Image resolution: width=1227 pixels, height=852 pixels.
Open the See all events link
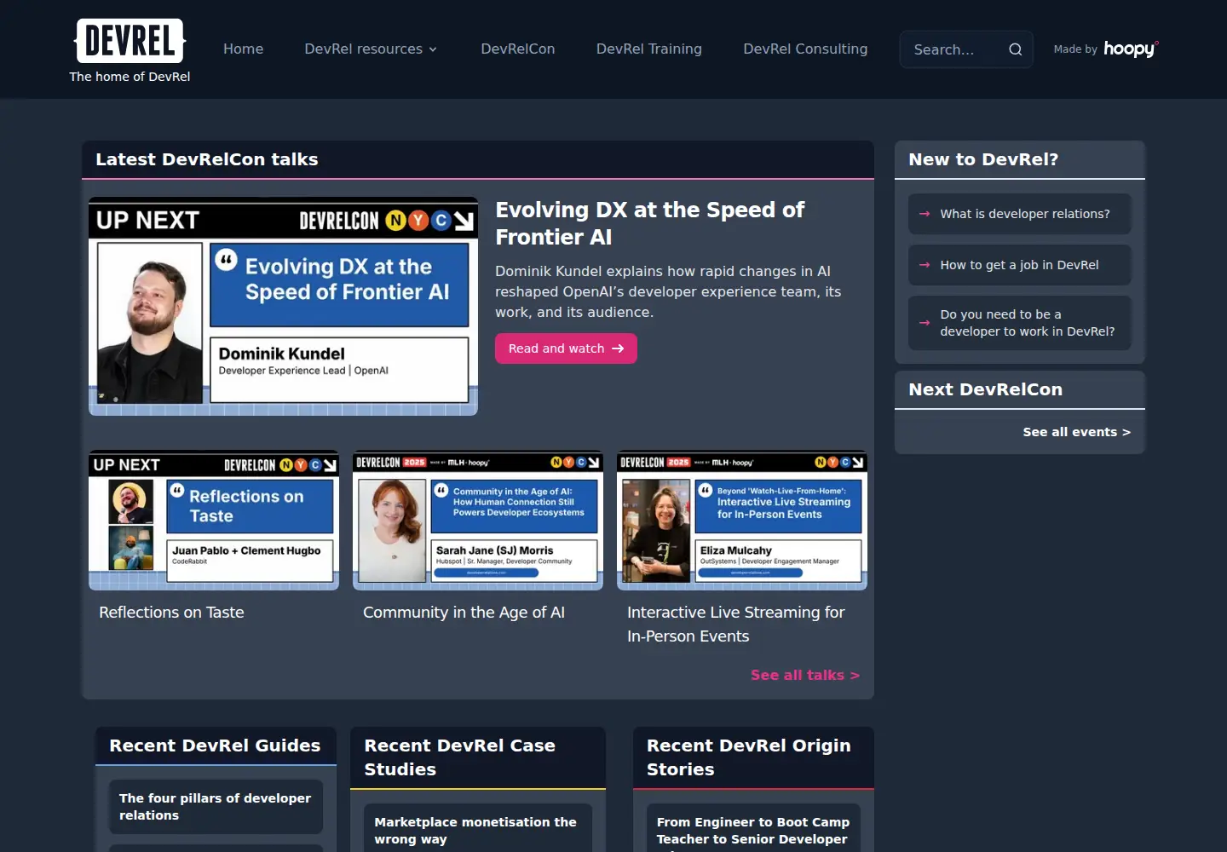click(x=1076, y=432)
